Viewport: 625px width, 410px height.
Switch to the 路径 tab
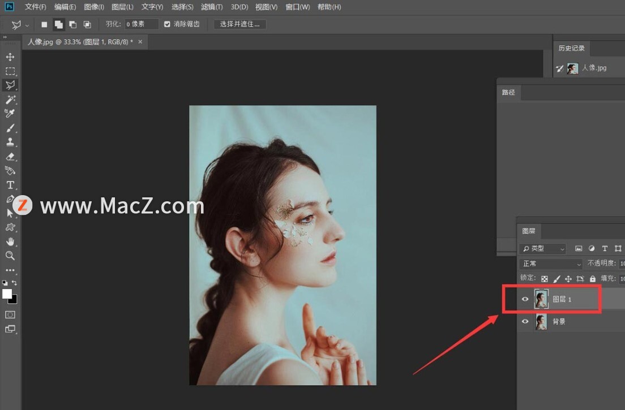pos(508,92)
